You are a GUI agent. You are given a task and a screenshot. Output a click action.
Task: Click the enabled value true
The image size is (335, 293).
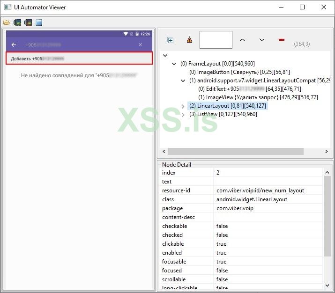[x=221, y=253]
